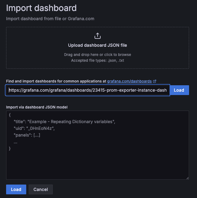Click the JSON textarea resize handle
This screenshot has width=197, height=198.
click(187, 178)
